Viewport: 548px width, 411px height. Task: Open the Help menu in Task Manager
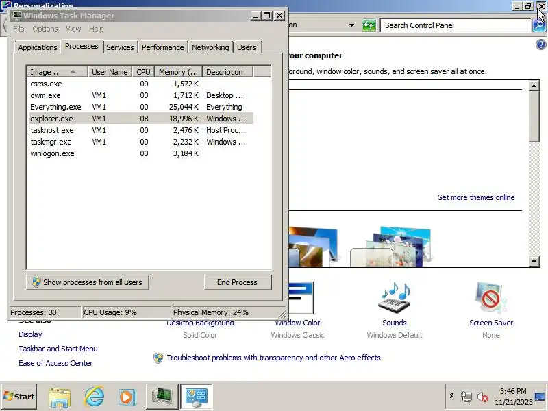pyautogui.click(x=96, y=29)
